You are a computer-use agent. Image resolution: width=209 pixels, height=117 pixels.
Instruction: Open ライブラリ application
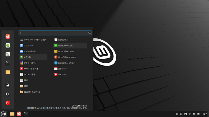pyautogui.click(x=70, y=75)
